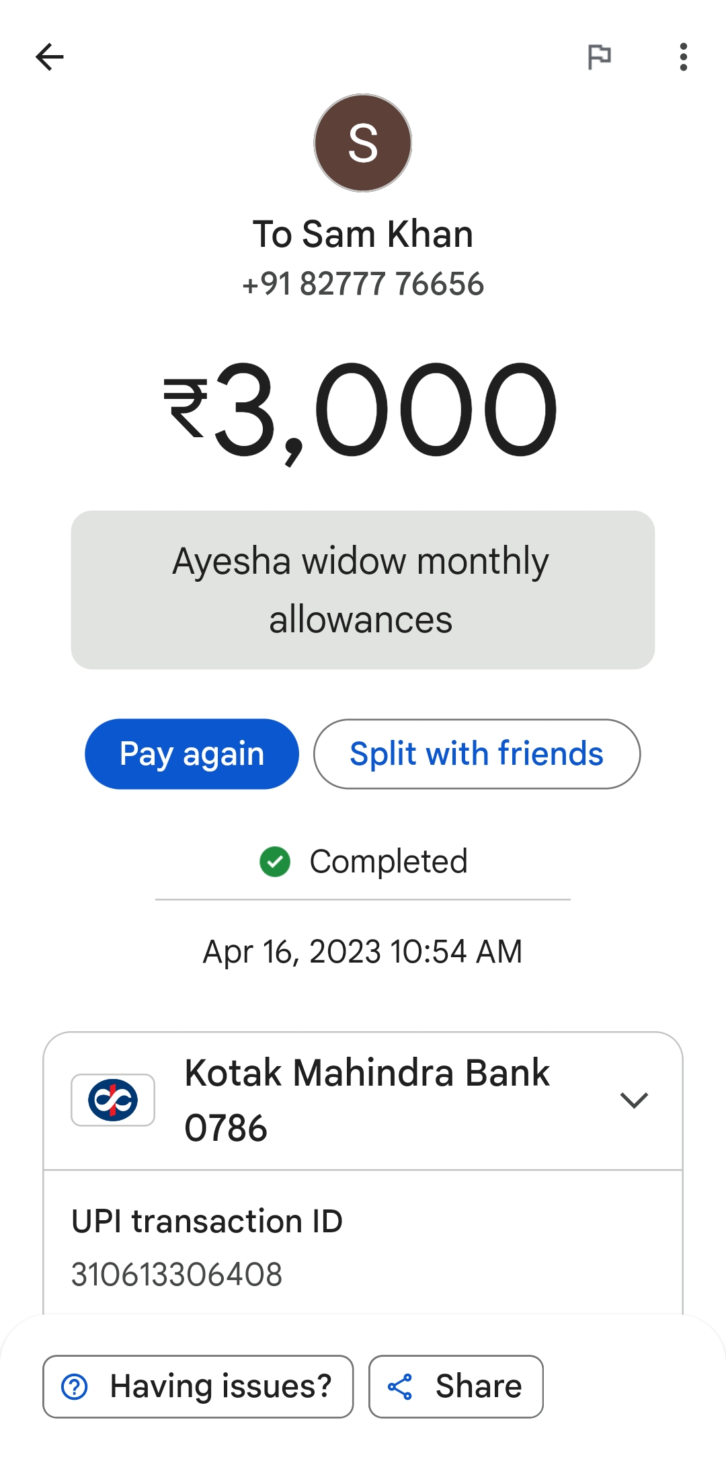Tap the UPI transaction ID number
The height and width of the screenshot is (1459, 726).
point(177,1275)
